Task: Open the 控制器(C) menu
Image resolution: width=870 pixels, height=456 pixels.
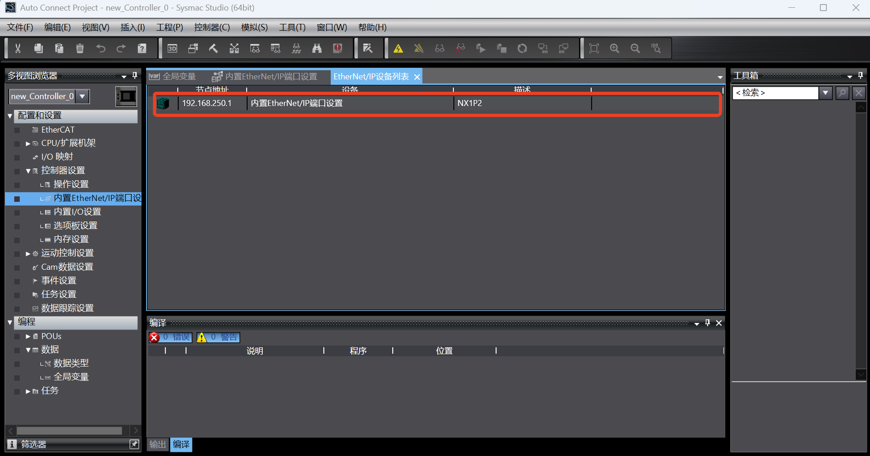Action: 212,28
